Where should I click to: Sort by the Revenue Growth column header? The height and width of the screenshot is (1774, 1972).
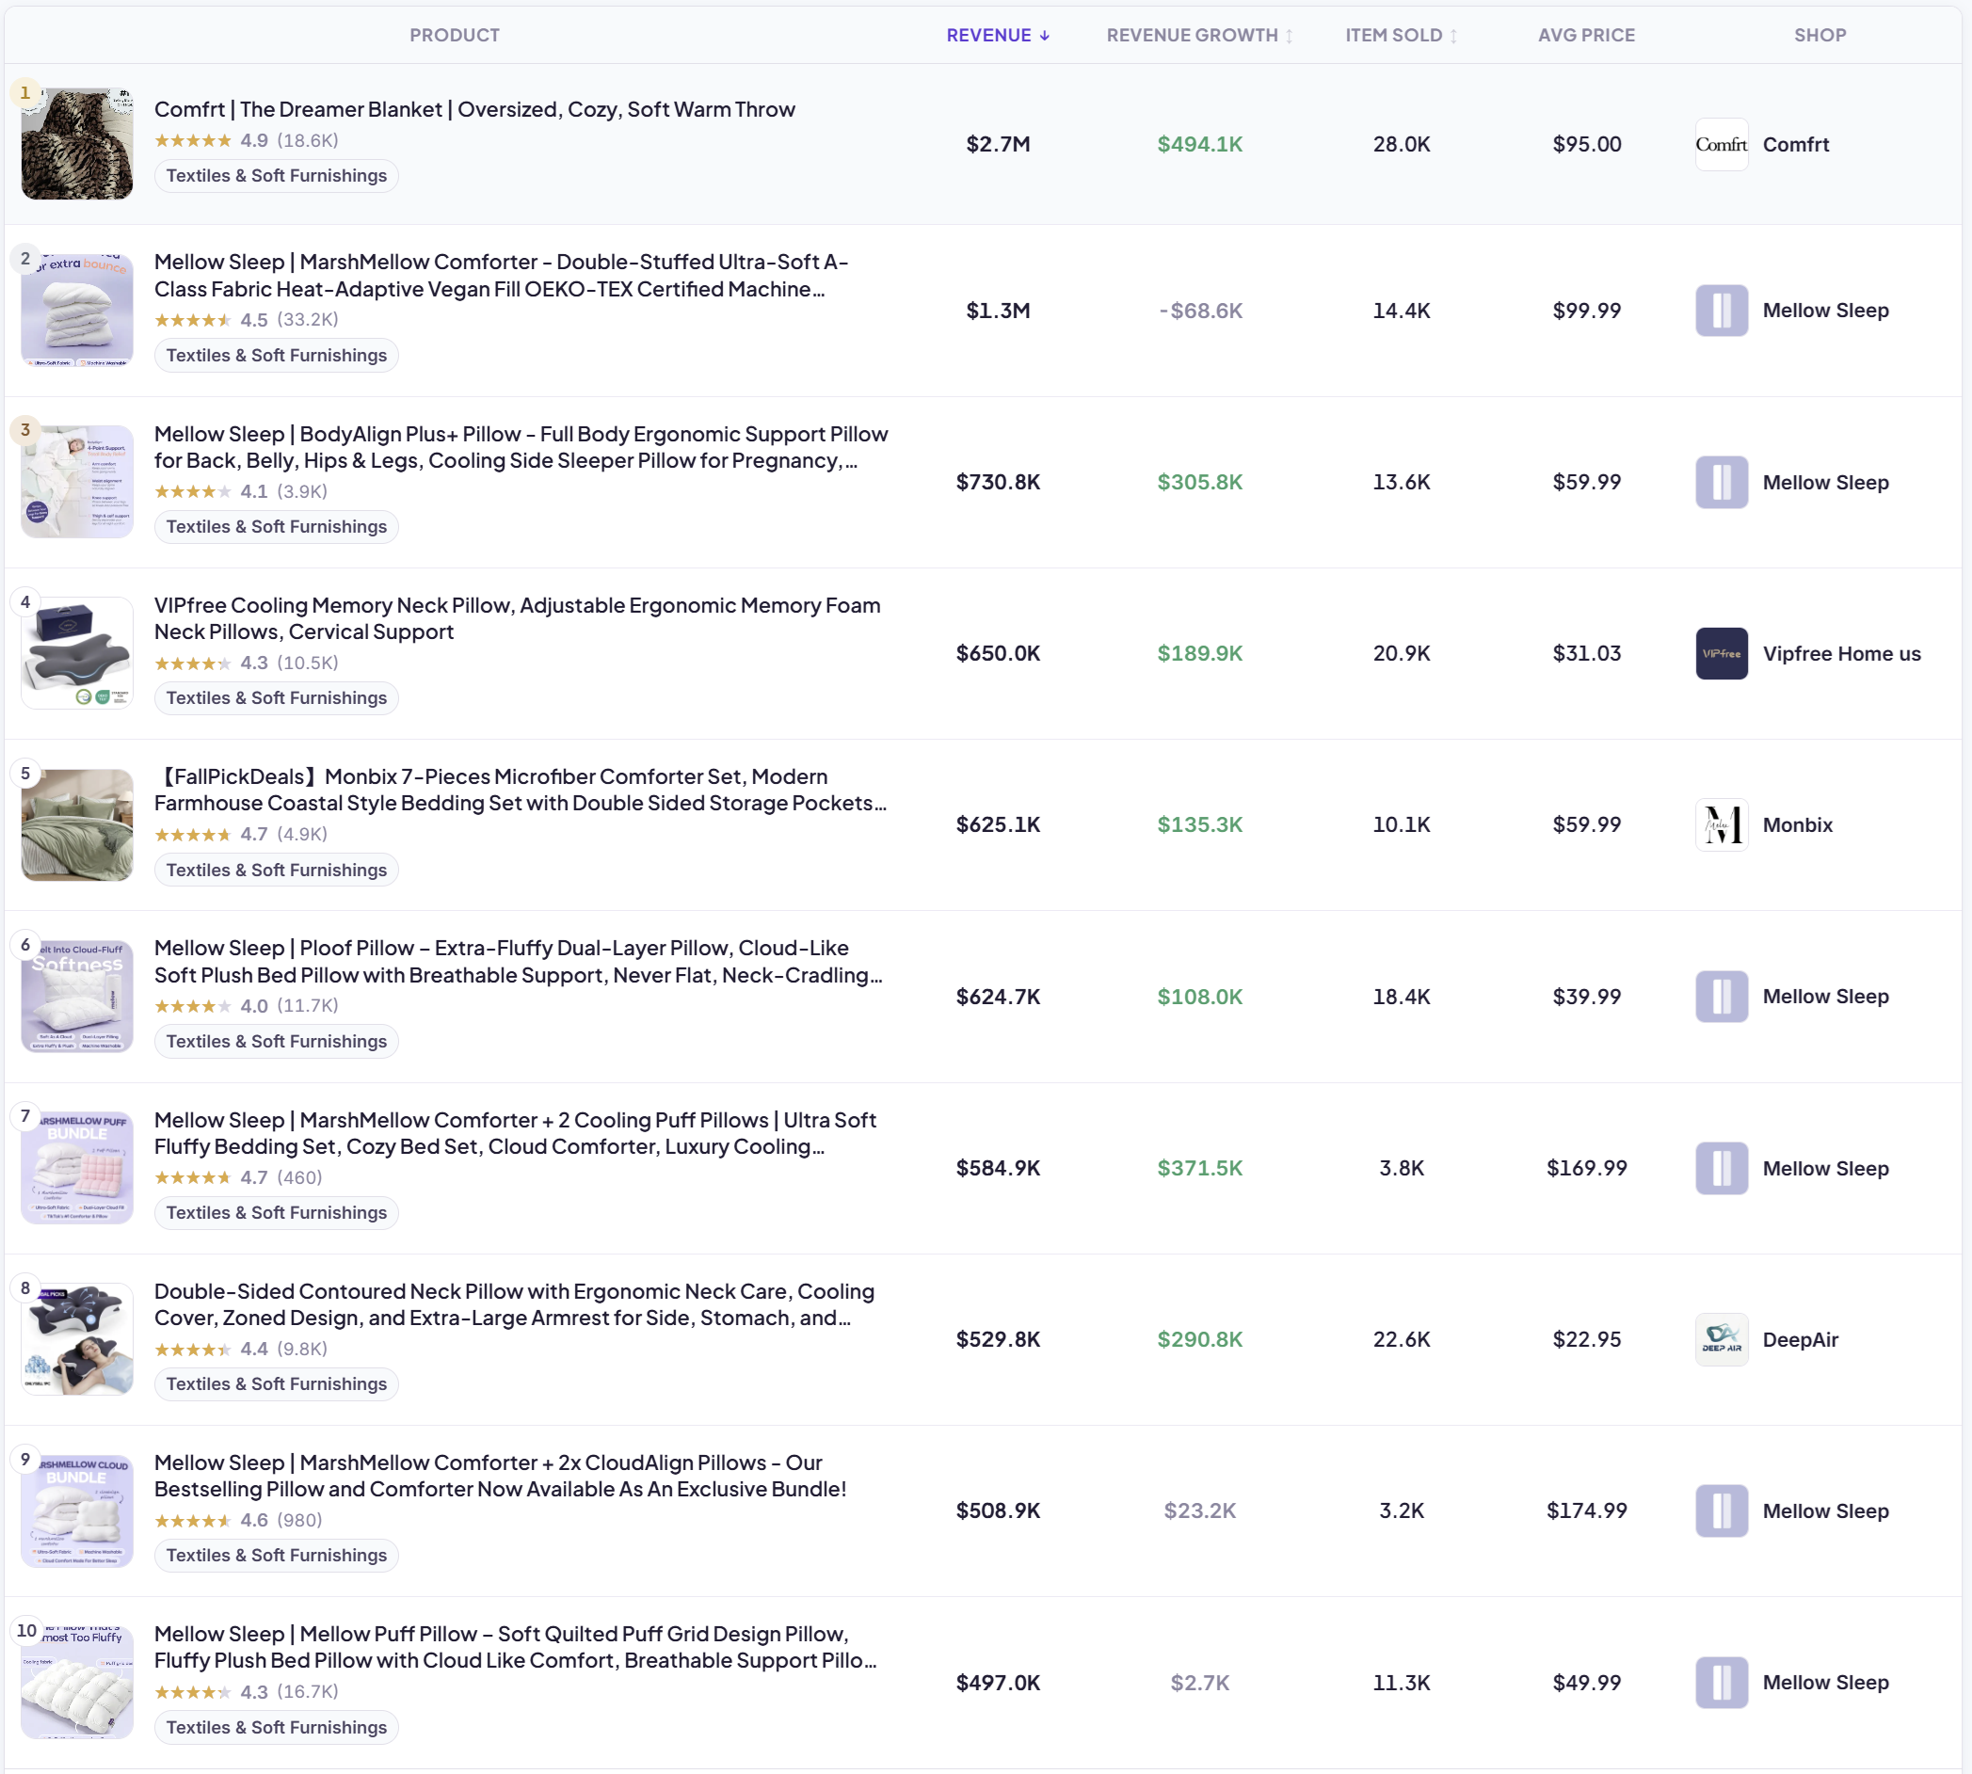pyautogui.click(x=1199, y=35)
